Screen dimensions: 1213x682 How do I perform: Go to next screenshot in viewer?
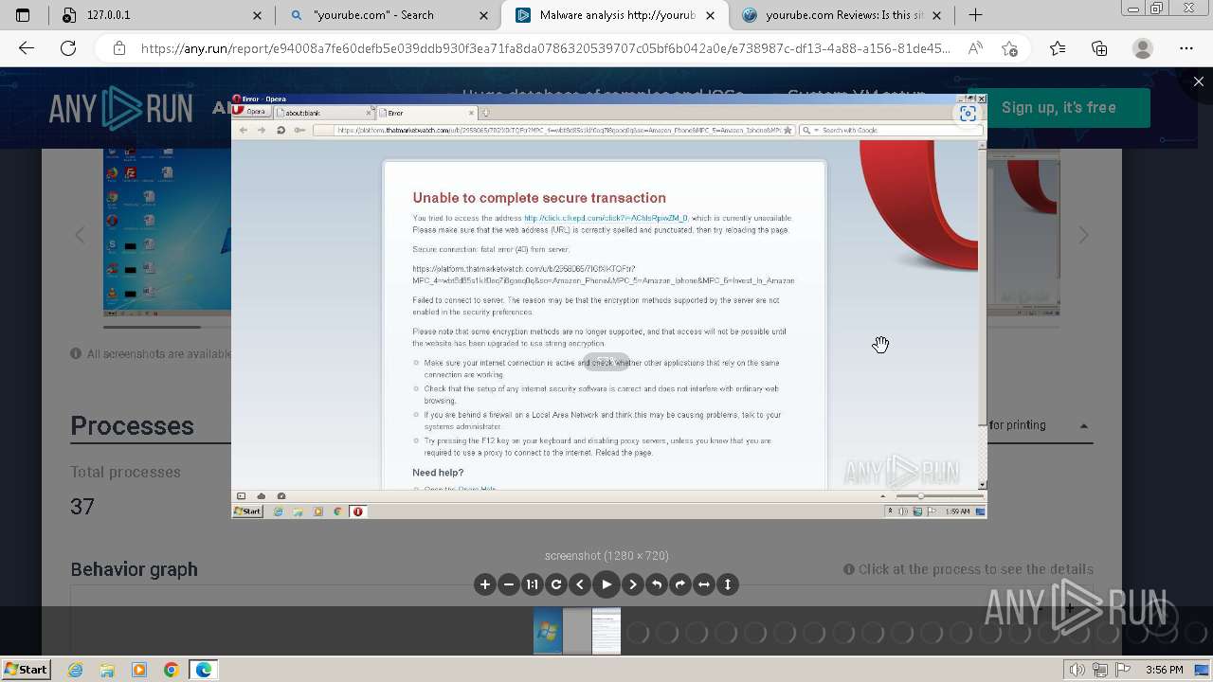(x=633, y=584)
